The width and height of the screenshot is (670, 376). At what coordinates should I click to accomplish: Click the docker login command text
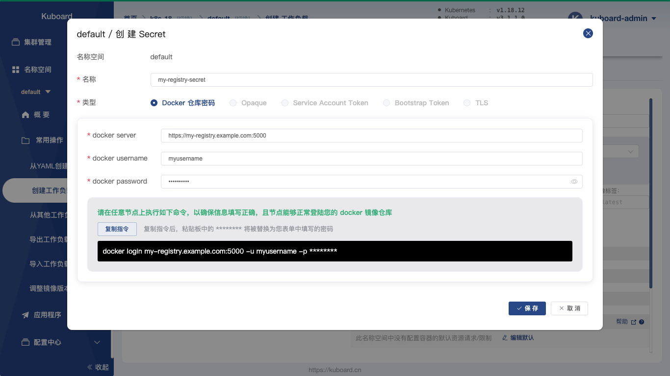(220, 251)
